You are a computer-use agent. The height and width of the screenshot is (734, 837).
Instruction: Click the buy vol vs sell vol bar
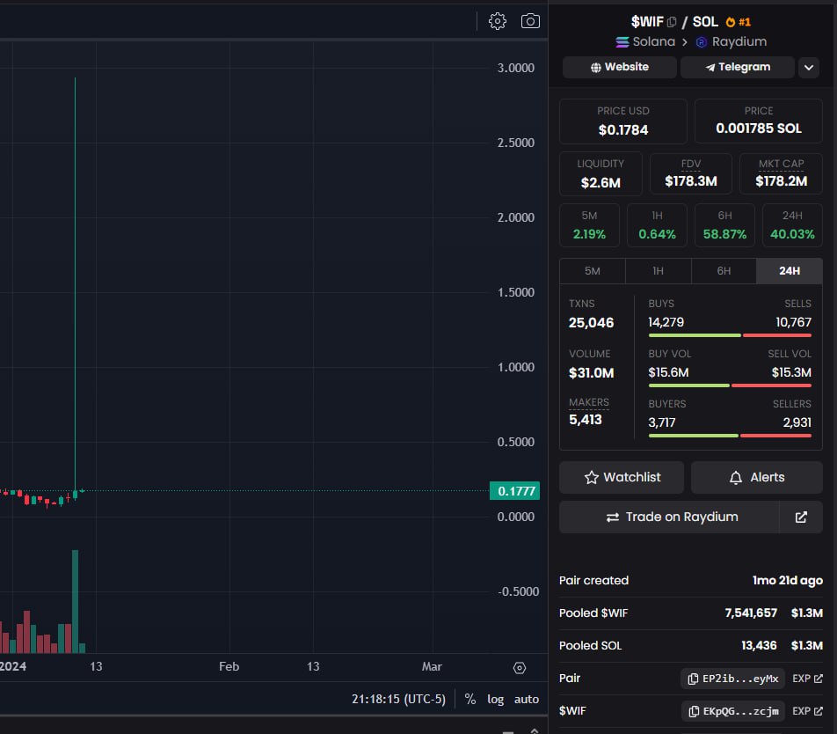pos(730,385)
